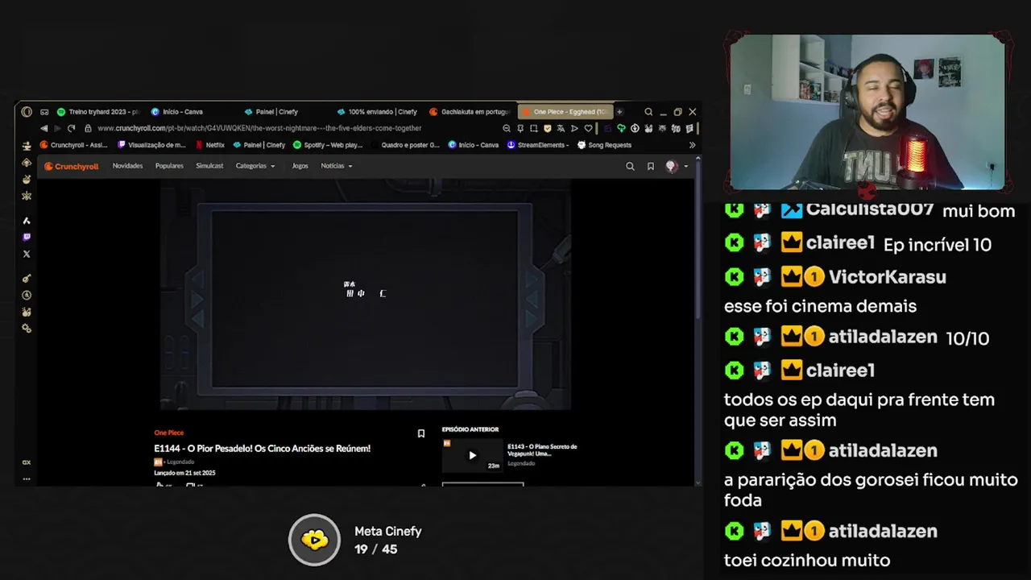The width and height of the screenshot is (1031, 580).
Task: Open the green cloud download extension icon
Action: (621, 128)
